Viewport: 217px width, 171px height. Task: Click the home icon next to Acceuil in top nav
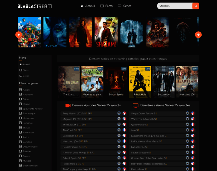click(82, 6)
